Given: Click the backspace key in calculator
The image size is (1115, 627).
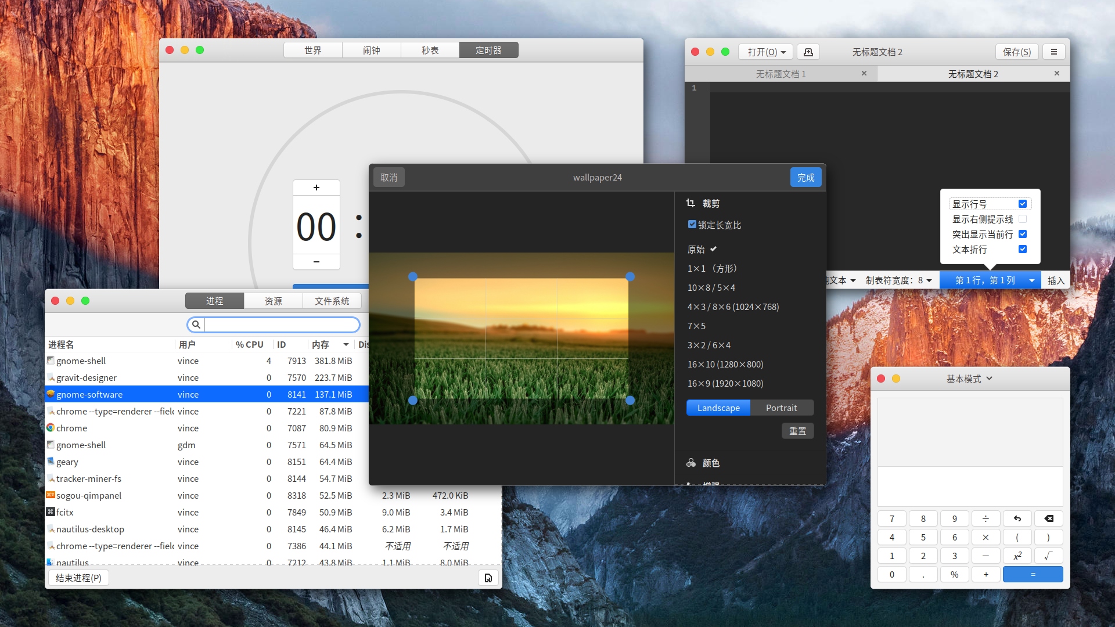Looking at the screenshot, I should coord(1048,518).
